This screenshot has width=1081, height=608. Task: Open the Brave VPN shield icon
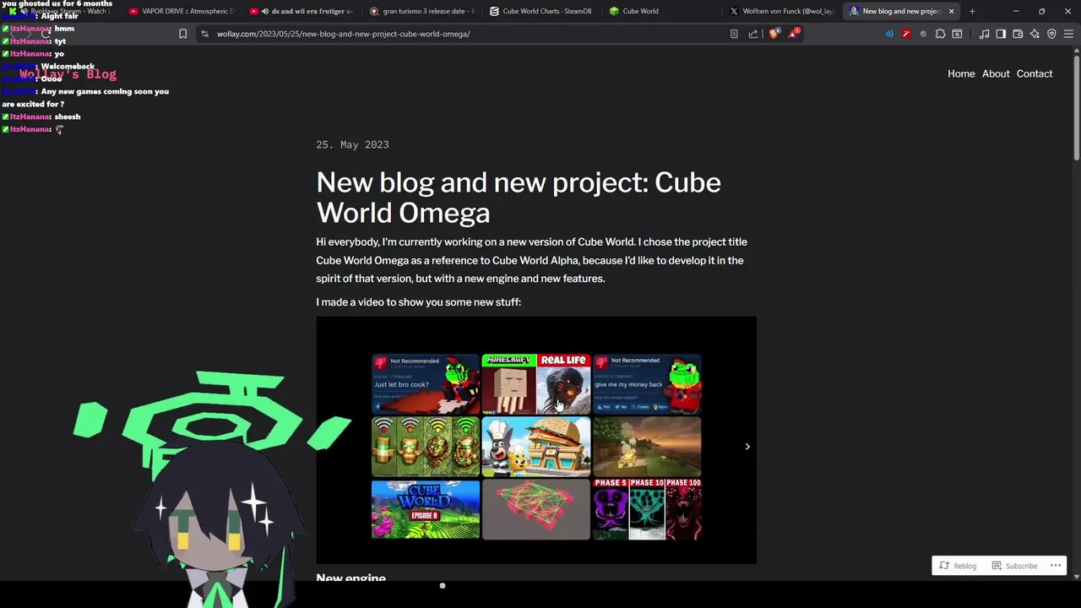(x=1051, y=34)
